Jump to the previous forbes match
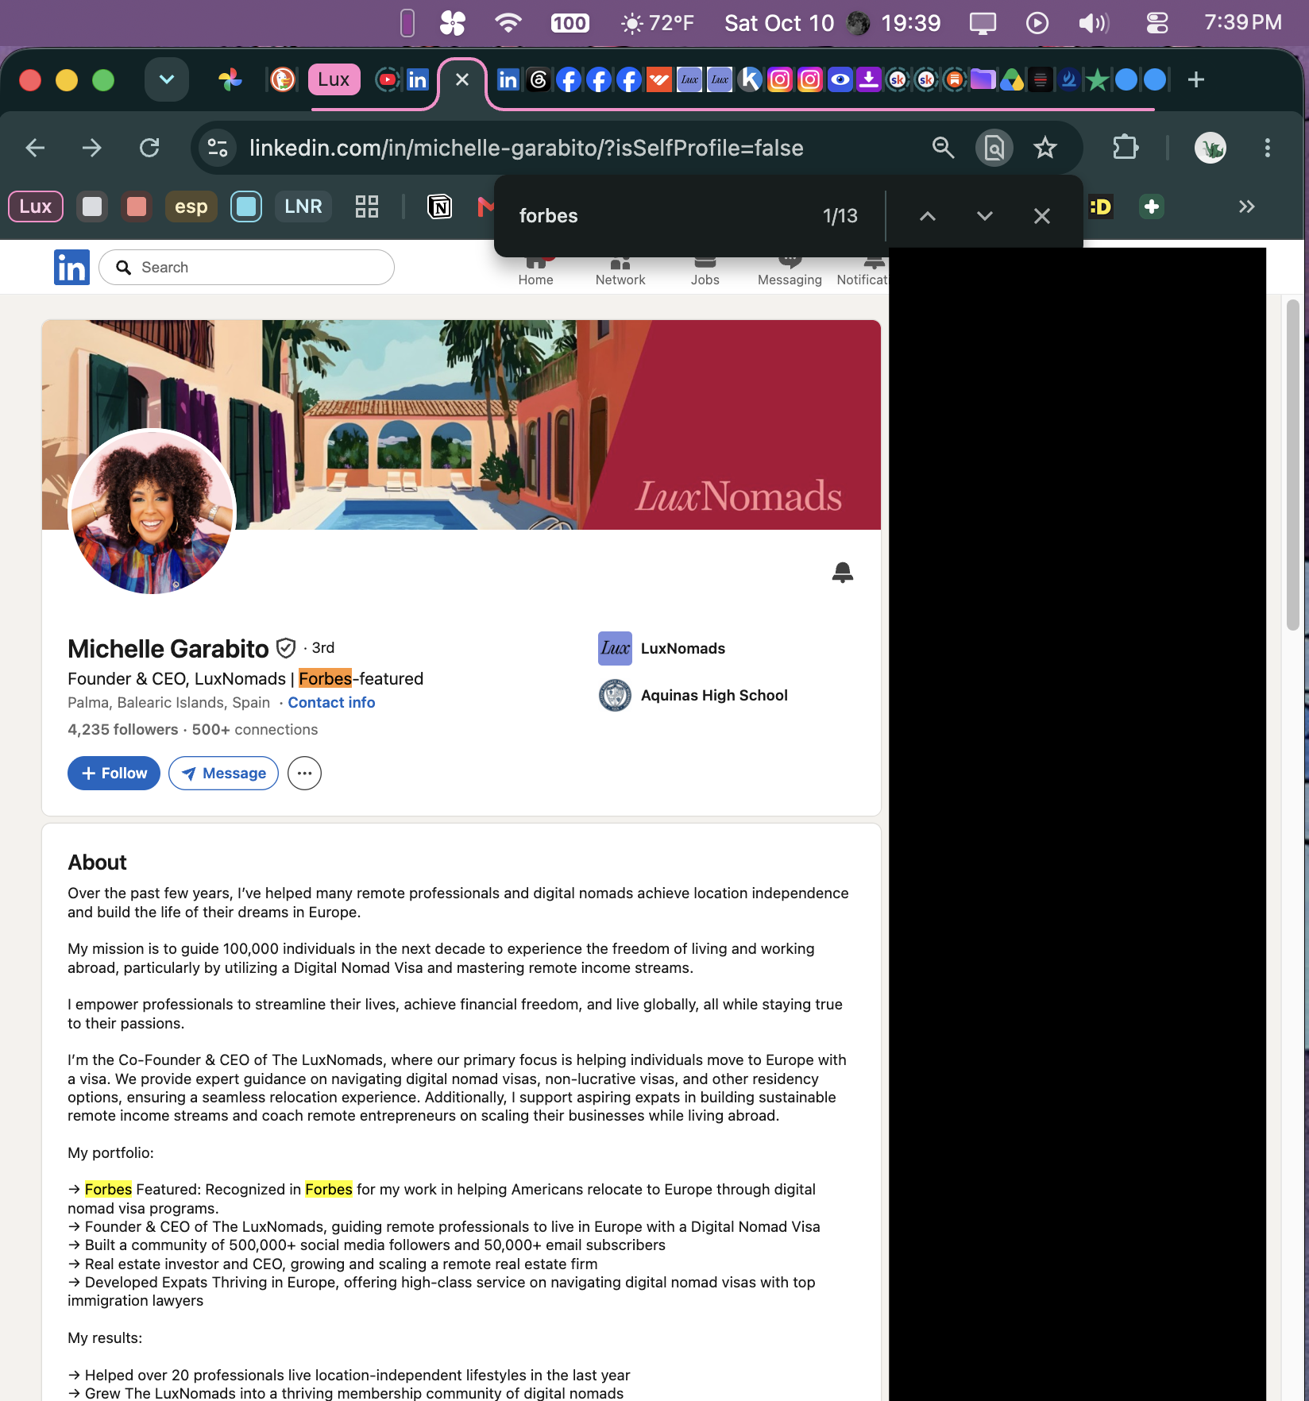The image size is (1309, 1401). point(927,216)
